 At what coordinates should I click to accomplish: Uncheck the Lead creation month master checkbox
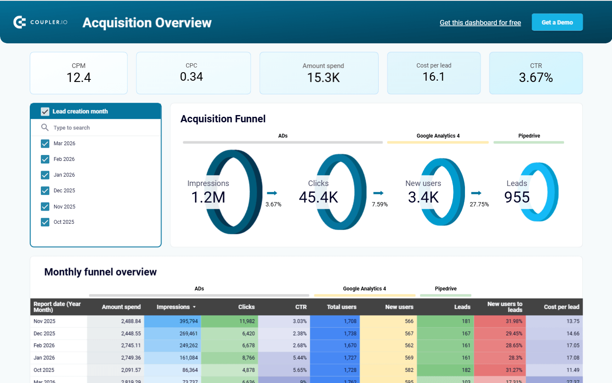coord(45,111)
